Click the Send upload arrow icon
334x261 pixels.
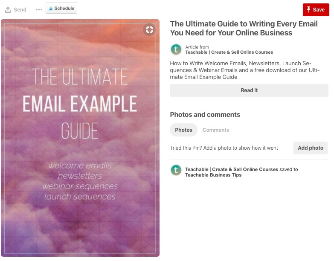click(x=8, y=9)
